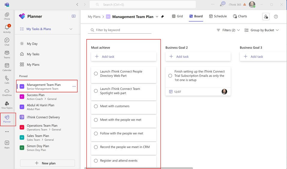The width and height of the screenshot is (287, 169).
Task: Open Calendar from the left rail
Action: (7, 67)
